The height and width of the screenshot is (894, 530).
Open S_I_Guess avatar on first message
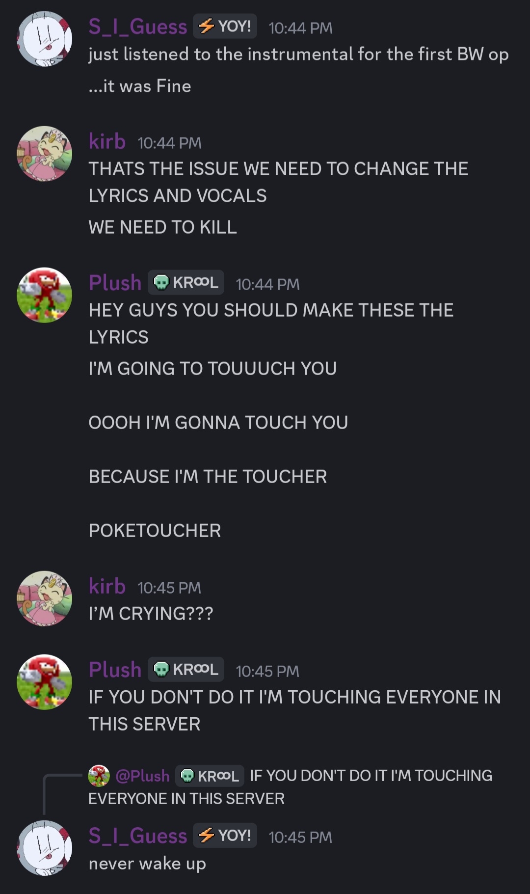click(x=45, y=38)
